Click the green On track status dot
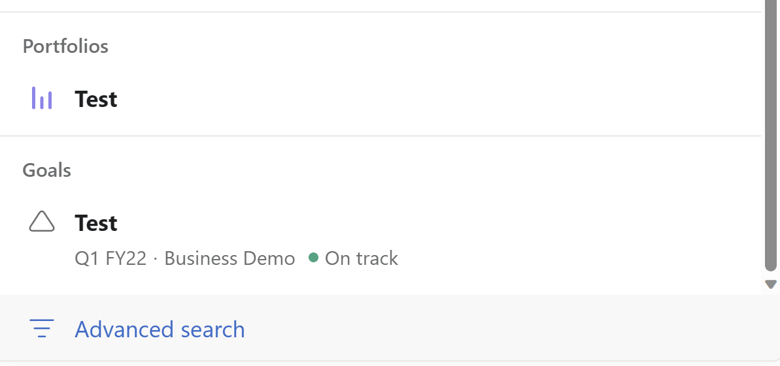 tap(313, 258)
